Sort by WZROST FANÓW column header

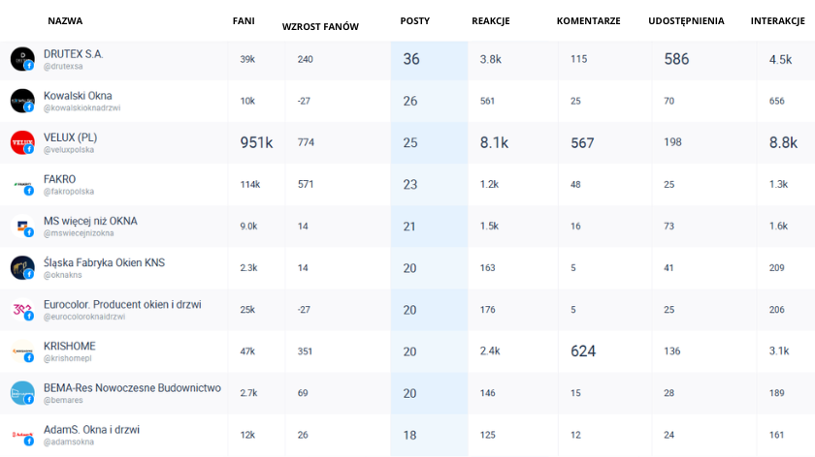[x=320, y=27]
